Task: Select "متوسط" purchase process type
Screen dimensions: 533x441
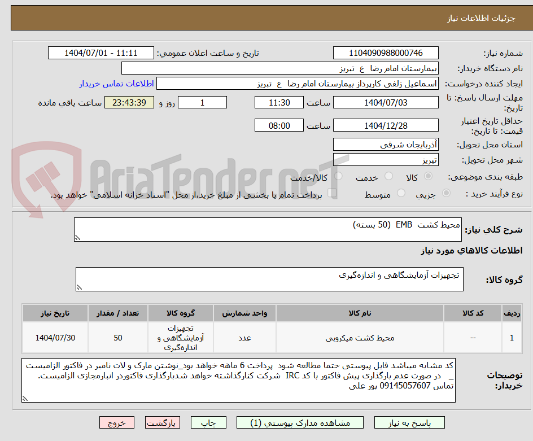Action: click(401, 193)
